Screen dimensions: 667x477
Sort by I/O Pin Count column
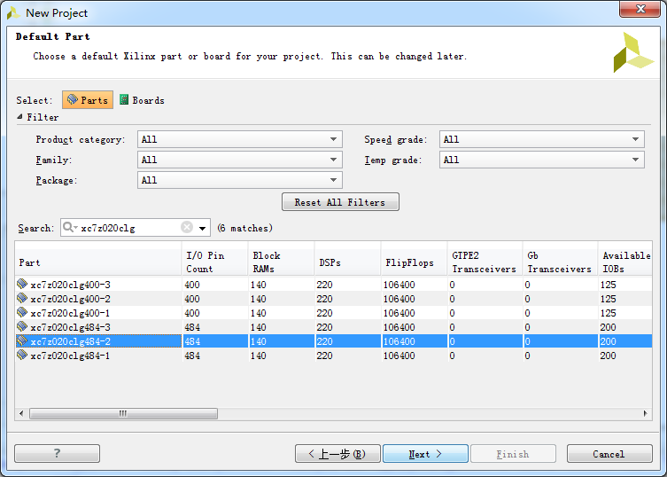coord(215,262)
